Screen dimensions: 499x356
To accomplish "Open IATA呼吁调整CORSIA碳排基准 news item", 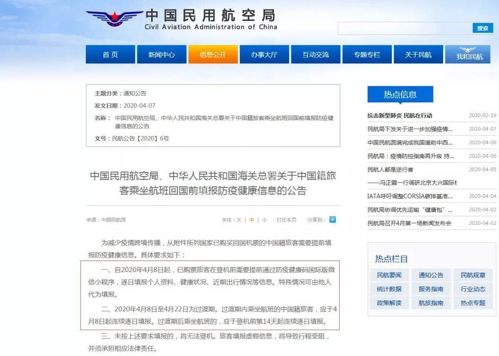I will coord(410,196).
